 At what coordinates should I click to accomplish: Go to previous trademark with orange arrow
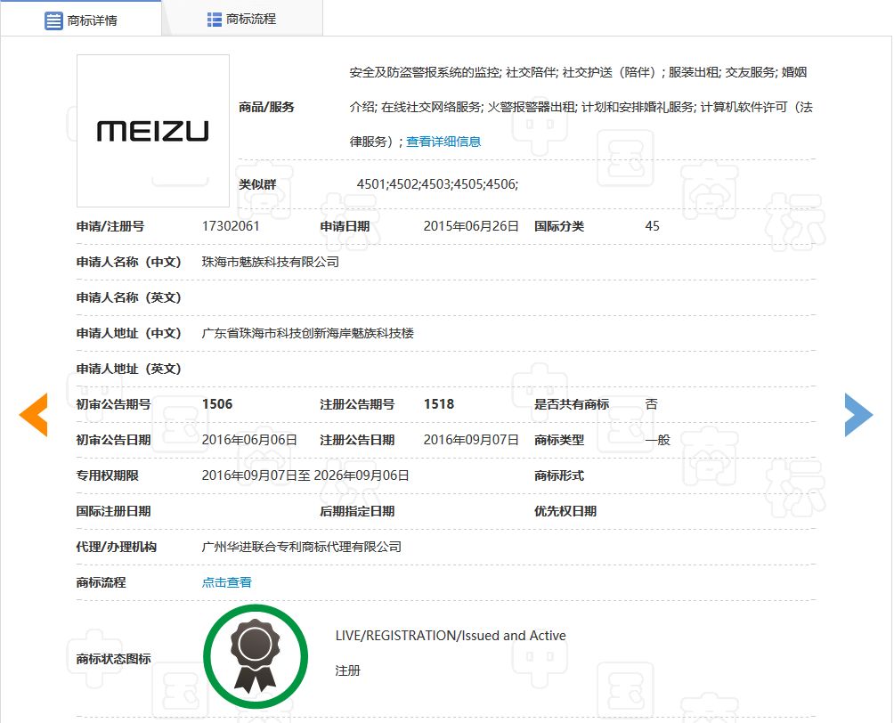[34, 415]
